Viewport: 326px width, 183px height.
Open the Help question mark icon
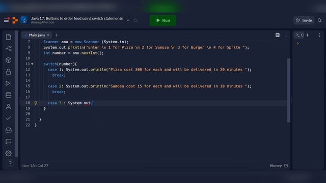point(10,163)
